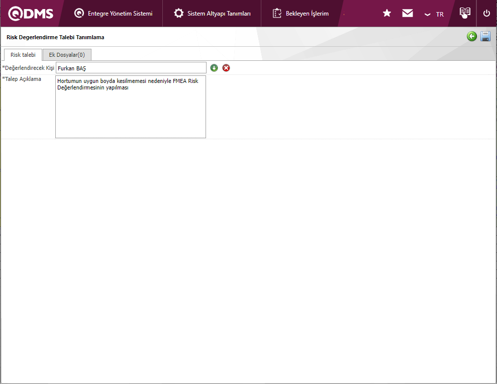Open Entegre Yönetim Sistemi menu

(x=113, y=13)
